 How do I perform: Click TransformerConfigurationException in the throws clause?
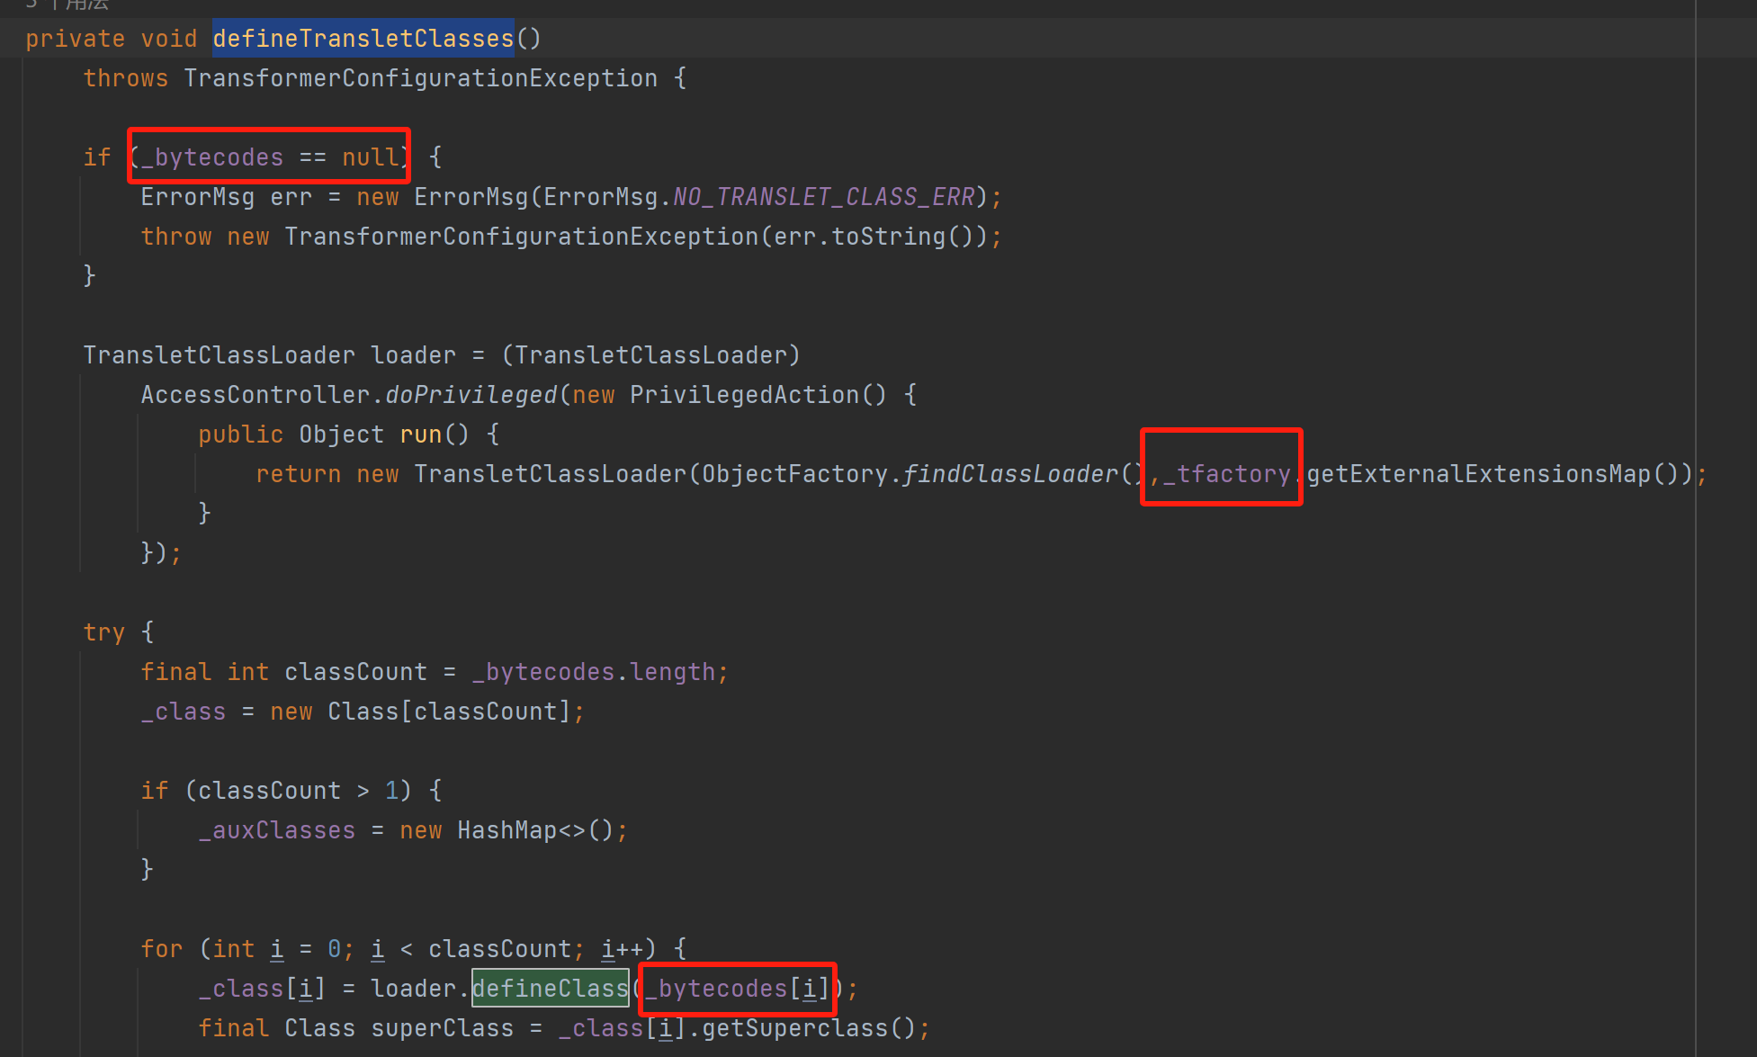[x=420, y=78]
